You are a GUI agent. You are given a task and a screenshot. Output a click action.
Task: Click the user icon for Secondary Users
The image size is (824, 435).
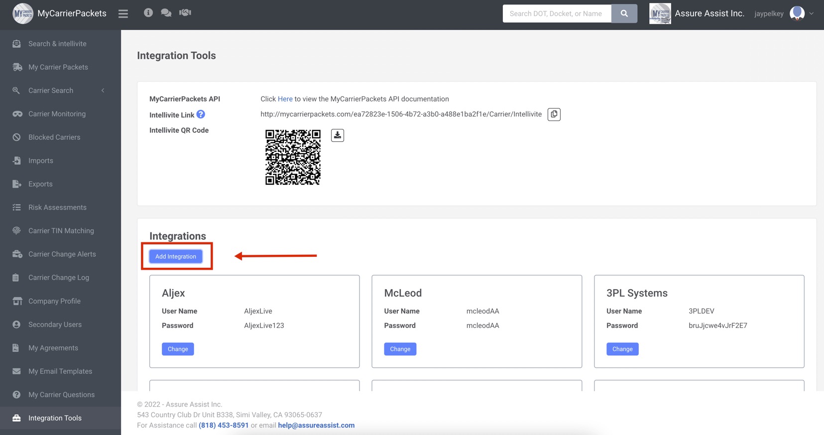click(16, 325)
